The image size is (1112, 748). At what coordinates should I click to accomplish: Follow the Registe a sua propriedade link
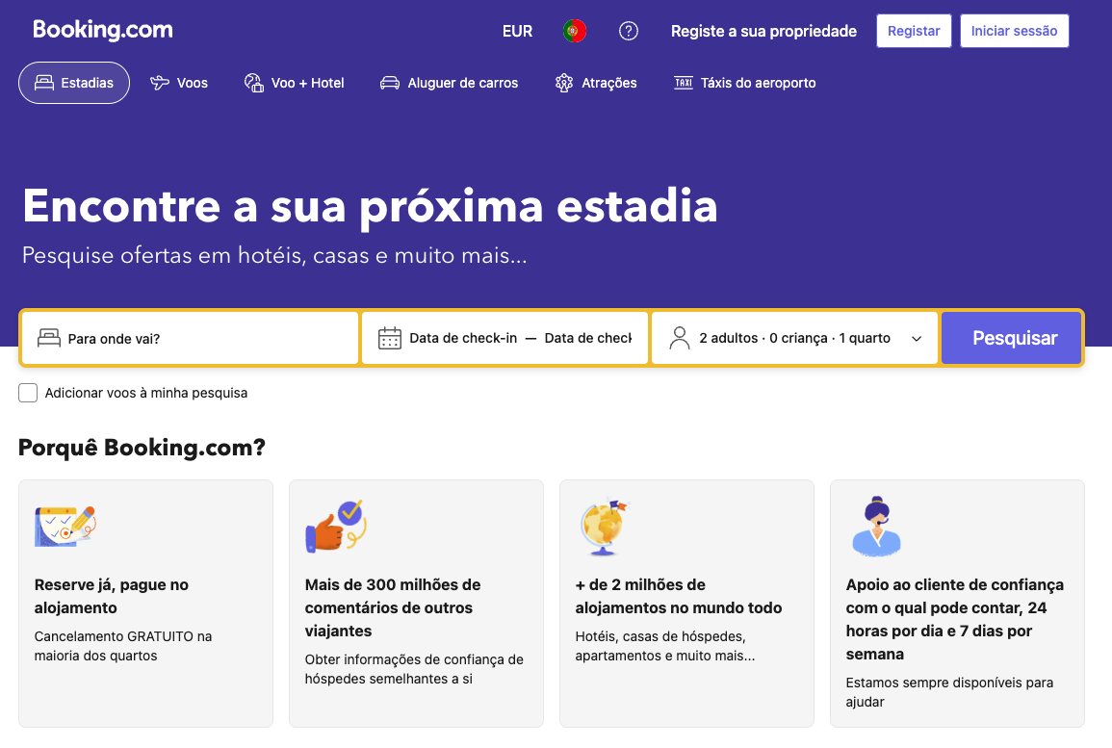click(763, 31)
